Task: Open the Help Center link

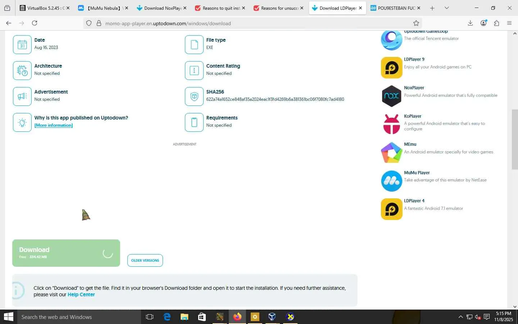Action: pos(81,294)
